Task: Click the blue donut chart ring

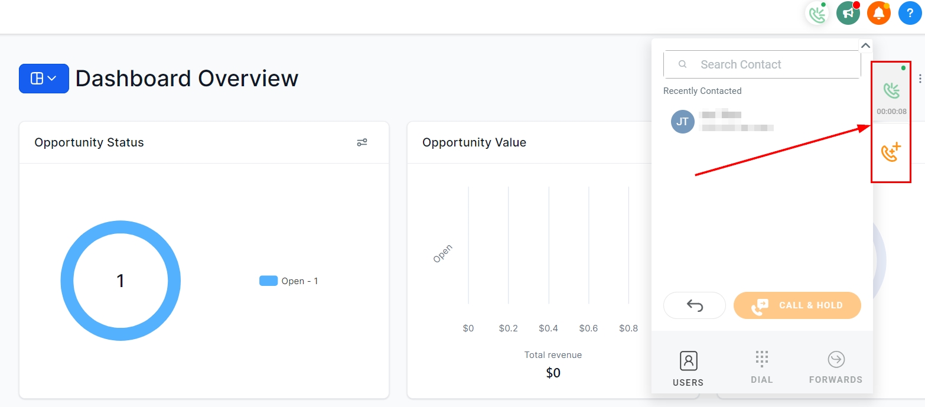Action: (67, 281)
